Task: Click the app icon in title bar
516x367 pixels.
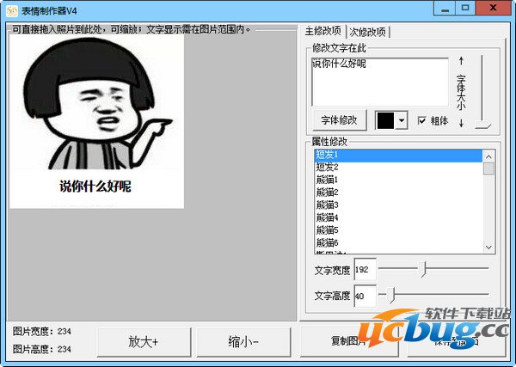Action: tap(12, 9)
